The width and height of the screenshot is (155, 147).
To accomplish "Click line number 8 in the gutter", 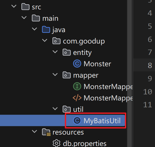I will coord(150,65).
